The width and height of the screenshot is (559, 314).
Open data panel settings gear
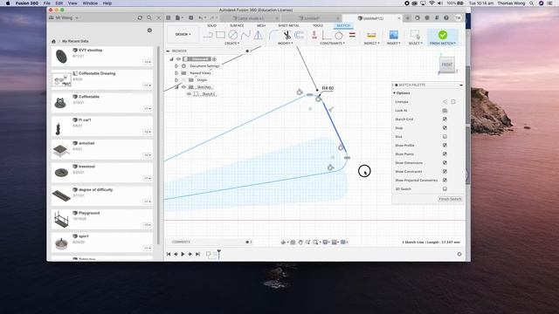click(x=149, y=31)
